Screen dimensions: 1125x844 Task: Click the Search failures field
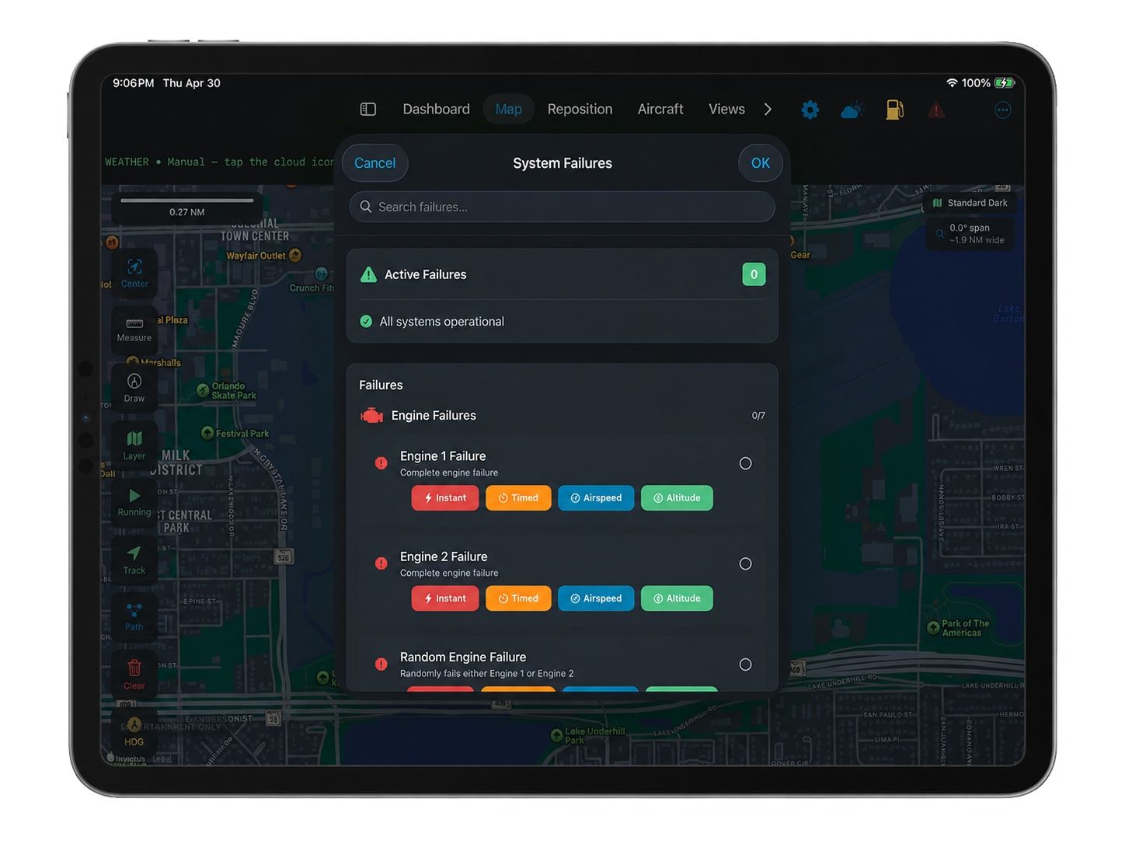point(562,207)
